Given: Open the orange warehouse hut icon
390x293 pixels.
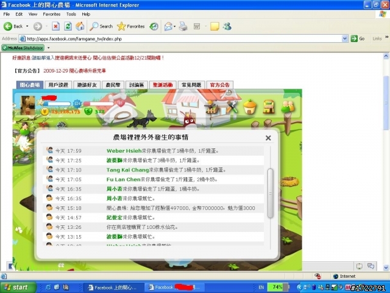Looking at the screenshot, I should pyautogui.click(x=250, y=107).
